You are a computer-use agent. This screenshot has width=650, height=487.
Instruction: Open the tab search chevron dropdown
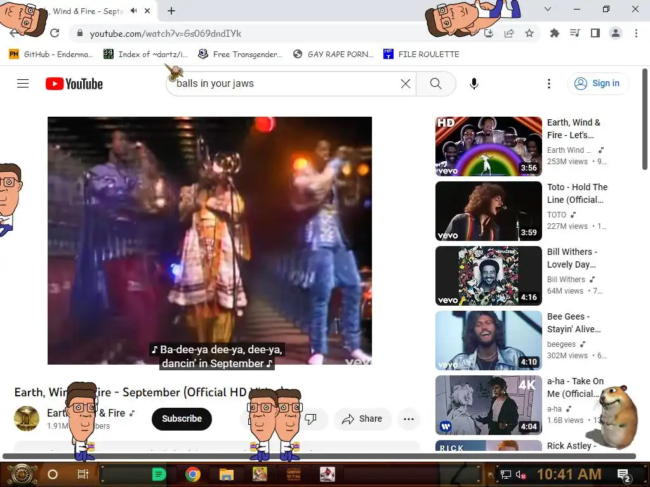548,9
